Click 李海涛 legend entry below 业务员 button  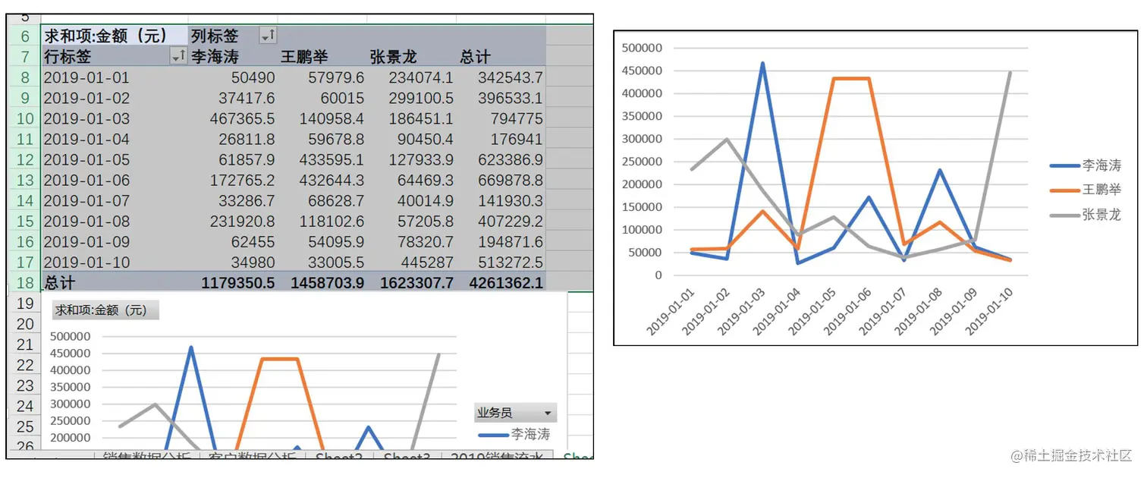coord(514,434)
